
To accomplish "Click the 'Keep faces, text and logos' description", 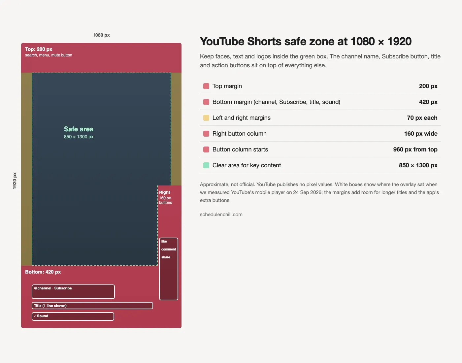I will [x=320, y=61].
